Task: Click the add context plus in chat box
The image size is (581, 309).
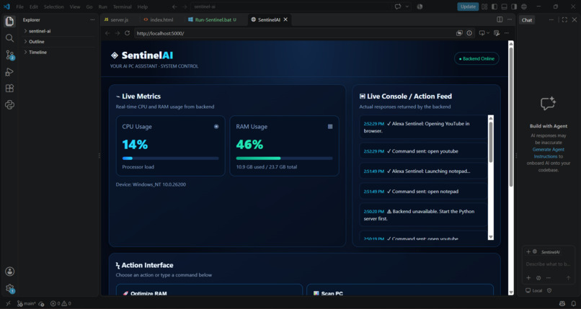Action: tap(528, 278)
